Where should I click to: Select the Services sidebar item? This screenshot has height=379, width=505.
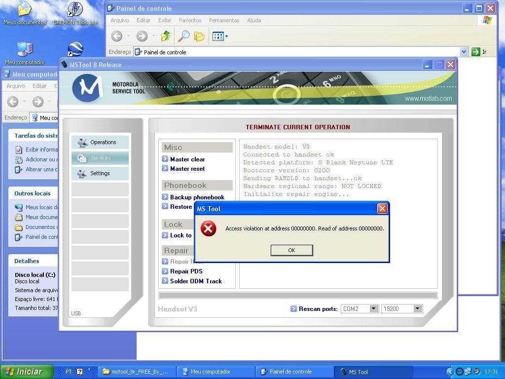click(100, 158)
